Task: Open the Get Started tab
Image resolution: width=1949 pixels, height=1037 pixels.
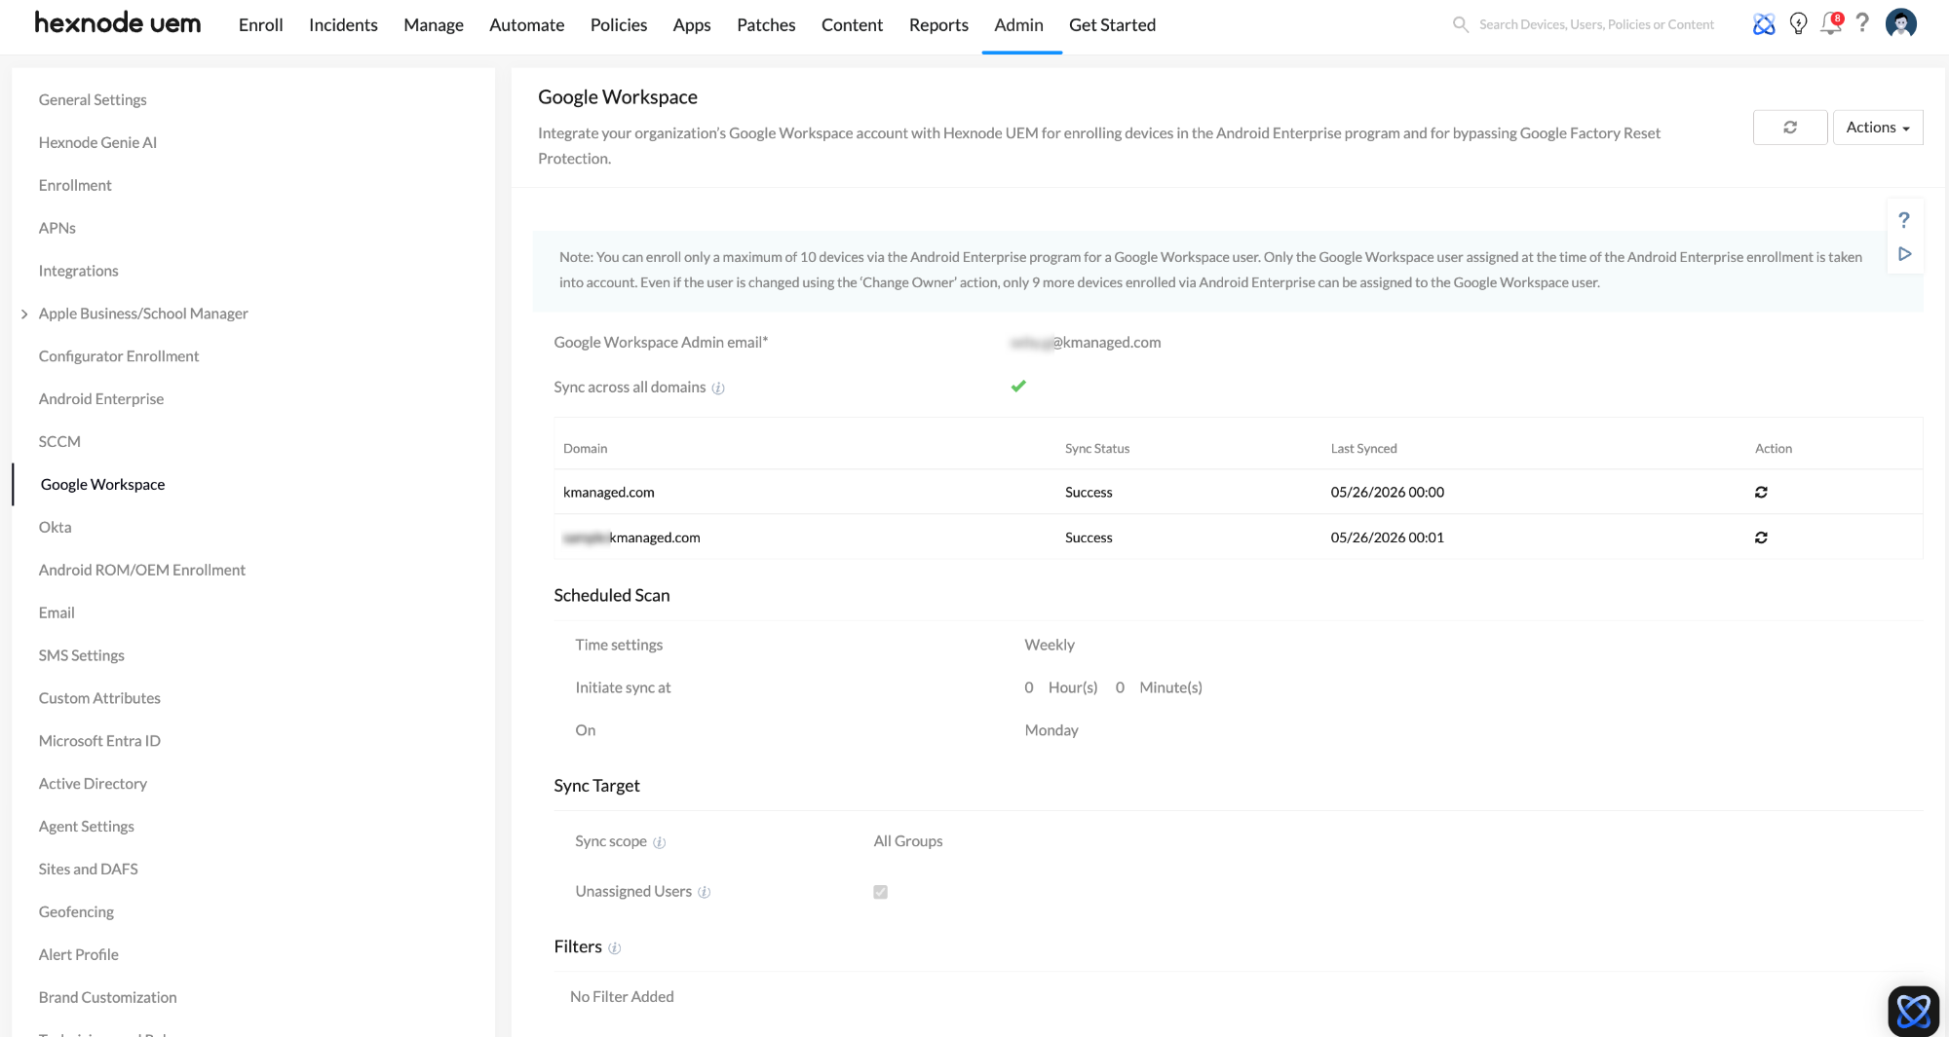Action: [x=1112, y=25]
